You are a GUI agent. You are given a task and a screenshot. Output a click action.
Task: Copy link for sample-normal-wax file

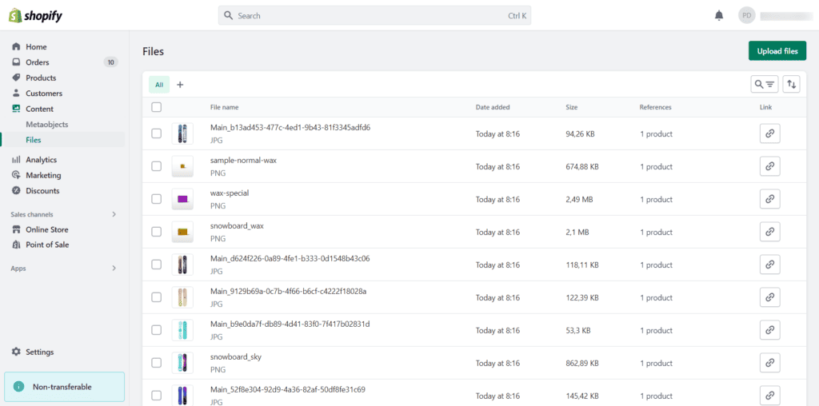click(x=769, y=166)
